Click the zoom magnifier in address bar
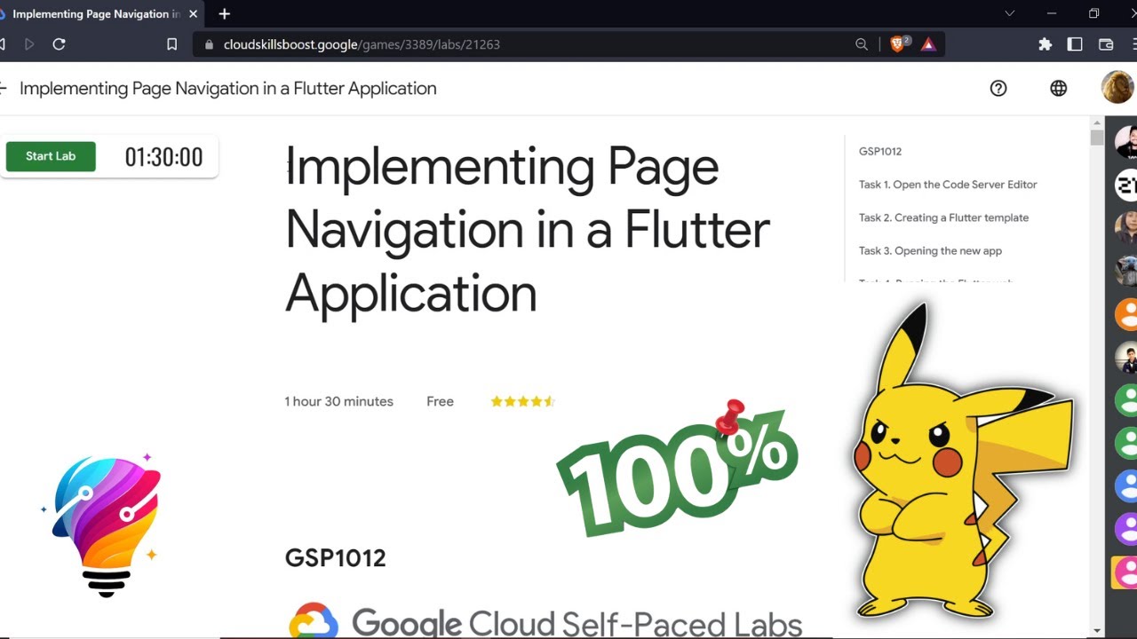 (862, 44)
